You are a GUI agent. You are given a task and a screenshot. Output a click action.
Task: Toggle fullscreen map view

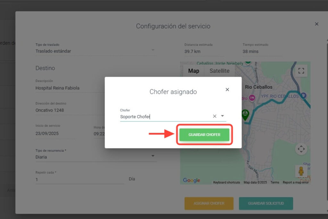click(301, 71)
